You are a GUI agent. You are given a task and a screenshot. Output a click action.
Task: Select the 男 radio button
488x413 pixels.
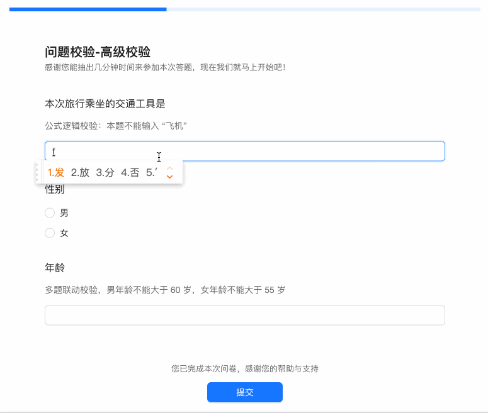tap(50, 213)
